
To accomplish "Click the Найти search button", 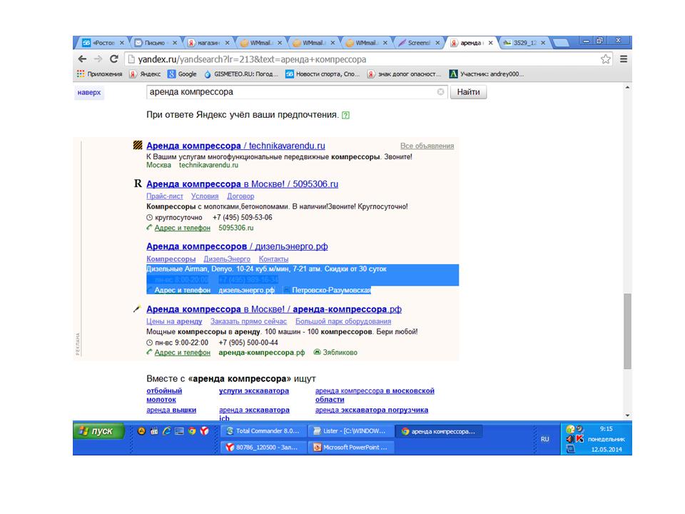I will point(468,92).
